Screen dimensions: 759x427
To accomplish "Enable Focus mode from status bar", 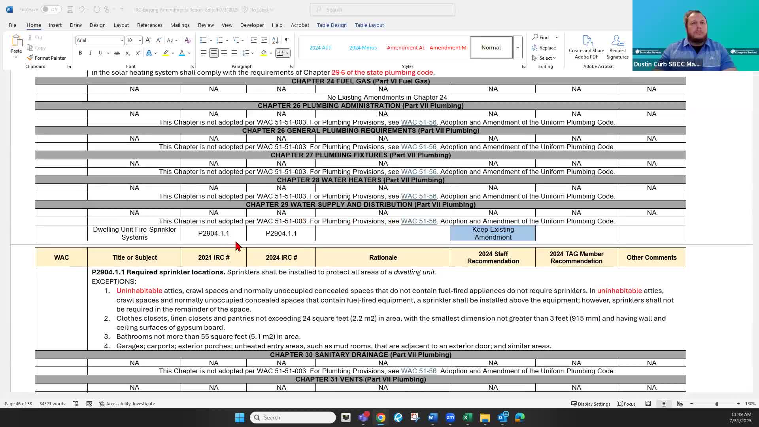I will [x=626, y=404].
